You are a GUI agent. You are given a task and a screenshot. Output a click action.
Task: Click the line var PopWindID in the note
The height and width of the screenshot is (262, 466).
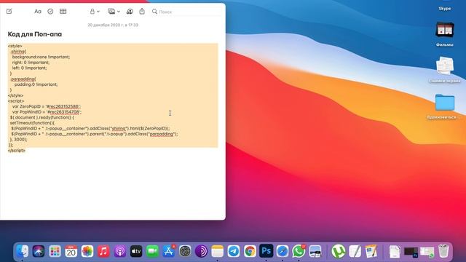point(47,112)
